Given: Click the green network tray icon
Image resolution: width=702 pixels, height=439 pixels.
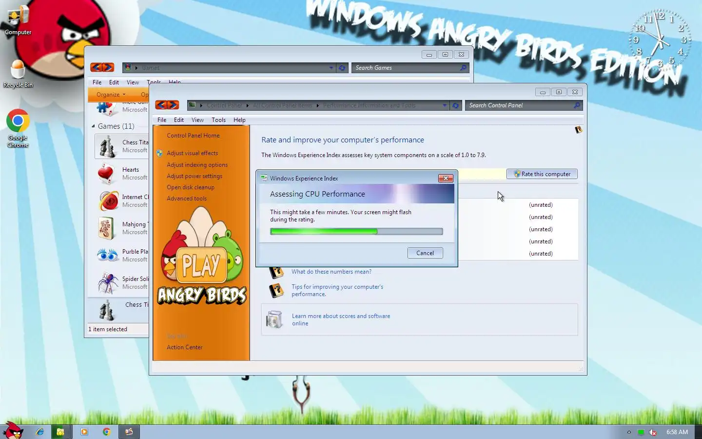Looking at the screenshot, I should pos(641,432).
